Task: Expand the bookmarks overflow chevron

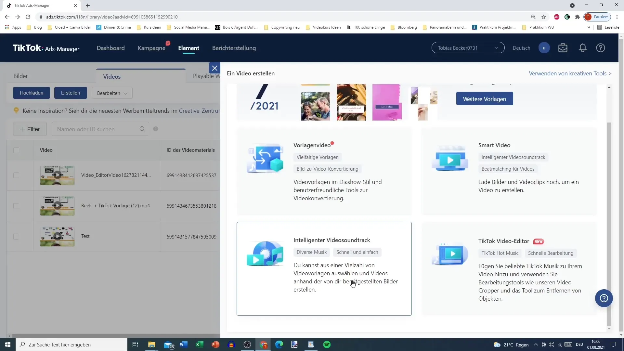Action: click(x=589, y=27)
